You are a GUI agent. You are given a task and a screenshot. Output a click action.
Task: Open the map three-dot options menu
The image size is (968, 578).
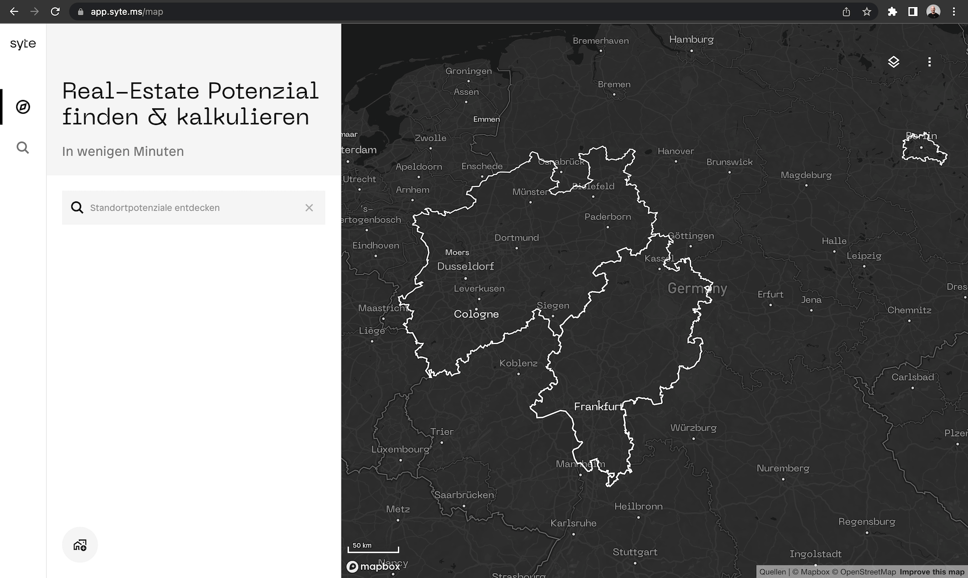tap(929, 62)
